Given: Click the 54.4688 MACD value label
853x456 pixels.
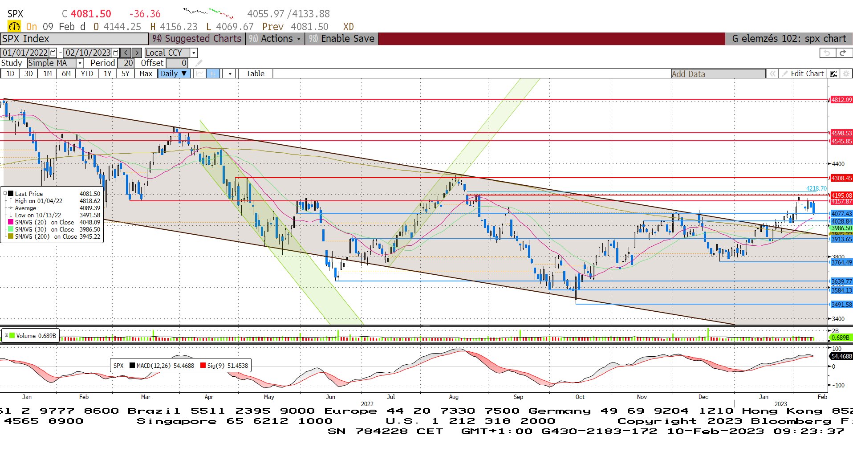Looking at the screenshot, I should (x=841, y=356).
